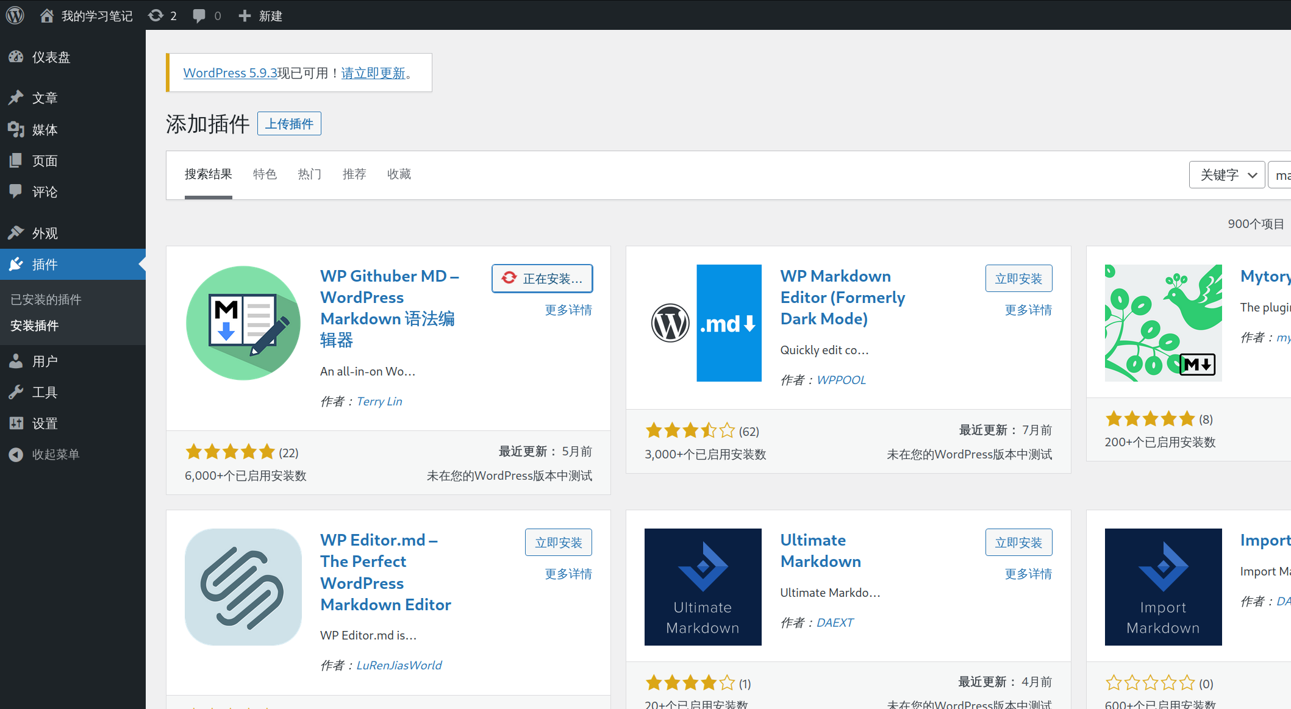Screen dimensions: 1291x709
Task: Switch to the 热门 popular tab
Action: (x=309, y=174)
